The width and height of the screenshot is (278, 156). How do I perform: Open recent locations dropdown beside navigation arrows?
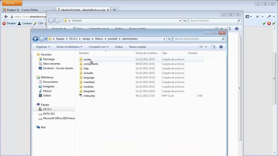click(46, 39)
